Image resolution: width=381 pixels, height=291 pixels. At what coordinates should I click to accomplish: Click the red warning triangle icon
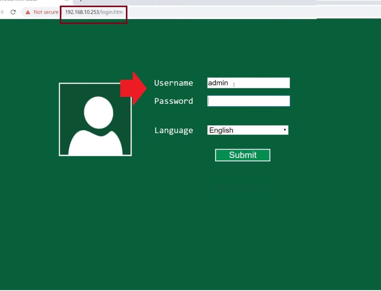point(28,12)
